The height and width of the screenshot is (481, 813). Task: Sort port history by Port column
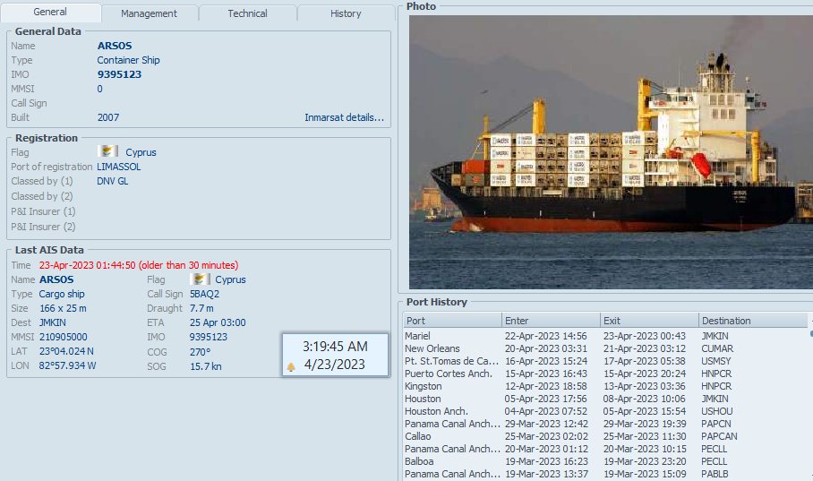[452, 321]
